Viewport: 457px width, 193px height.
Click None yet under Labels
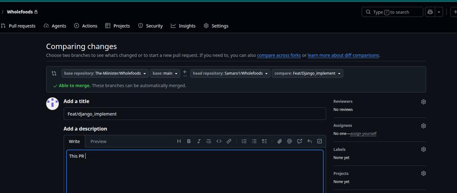(x=341, y=157)
